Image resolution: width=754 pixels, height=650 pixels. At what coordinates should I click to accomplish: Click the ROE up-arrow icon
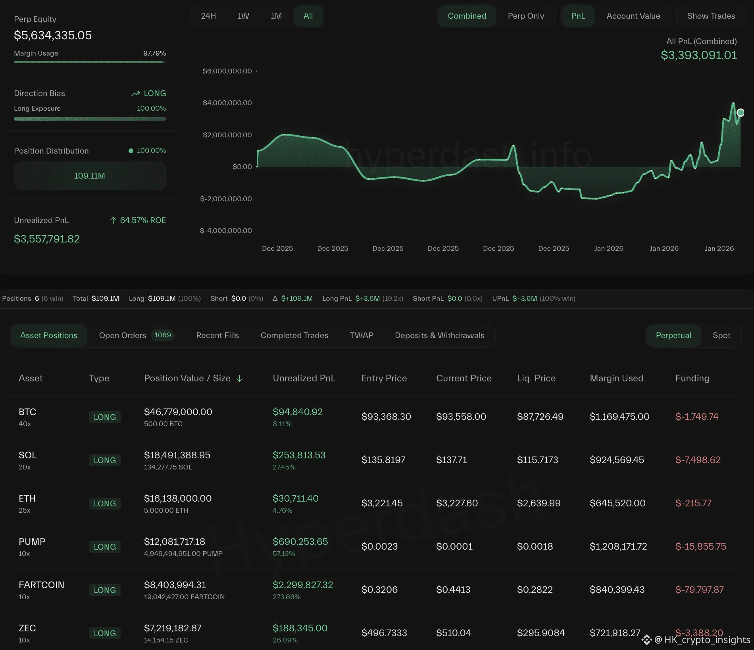click(113, 220)
